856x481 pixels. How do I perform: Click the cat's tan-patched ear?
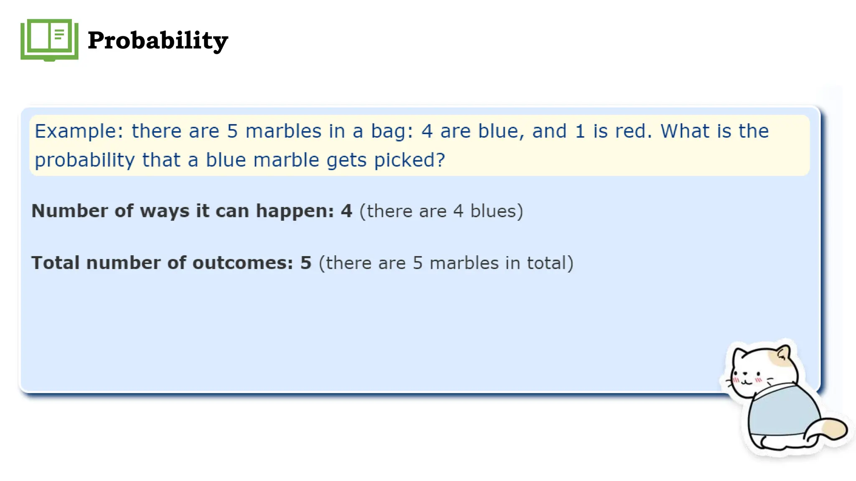[x=783, y=354]
